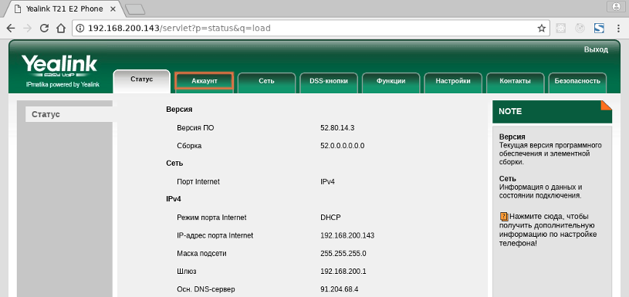Go to the browser home icon

pos(60,29)
